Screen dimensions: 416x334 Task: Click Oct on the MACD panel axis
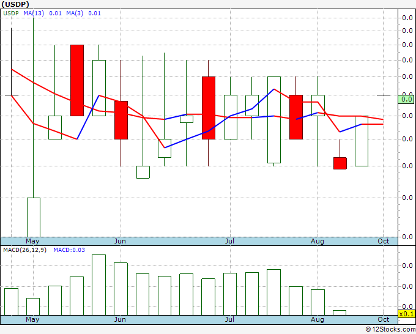point(384,319)
